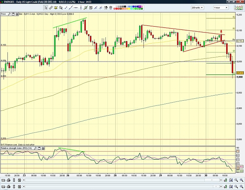The image size is (245, 190).
Task: Click right scroll arrow of upper horizontal scrollbar
Action: [221, 180]
